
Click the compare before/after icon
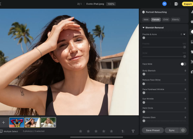pyautogui.click(x=176, y=4)
